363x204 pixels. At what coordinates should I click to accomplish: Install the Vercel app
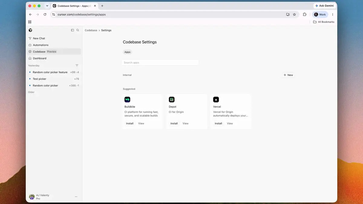218,124
